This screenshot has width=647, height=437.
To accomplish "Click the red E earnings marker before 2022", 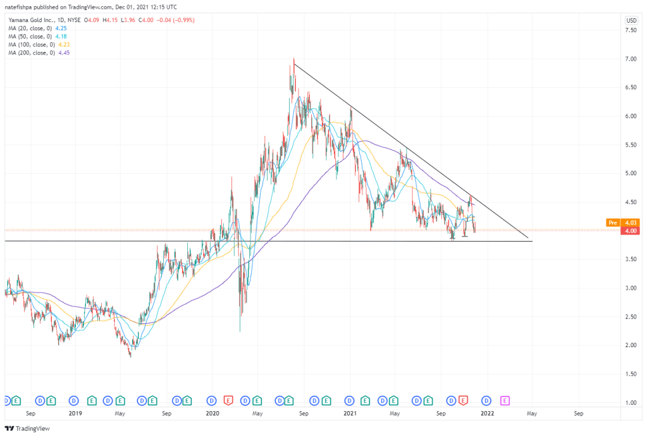I will (463, 400).
